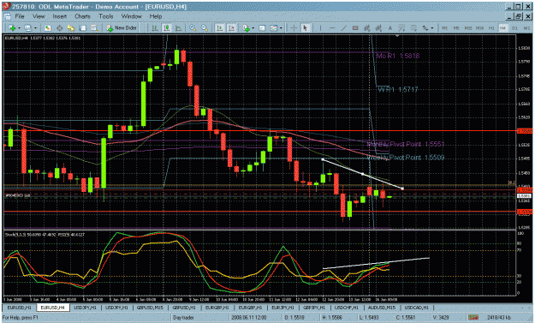Viewport: 535px width, 323px height.
Task: Switch to the AUDUSD,M15 chart tab
Action: pos(382,308)
